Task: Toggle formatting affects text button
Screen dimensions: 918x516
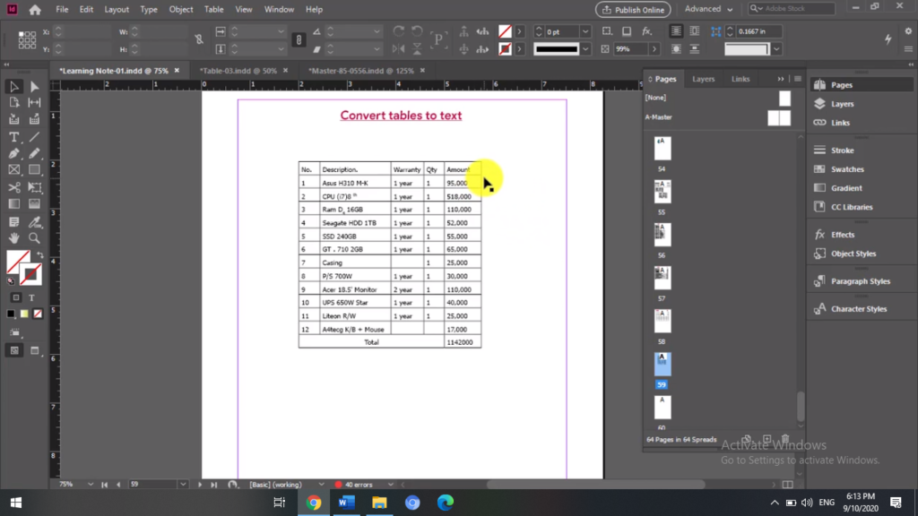Action: tap(31, 297)
